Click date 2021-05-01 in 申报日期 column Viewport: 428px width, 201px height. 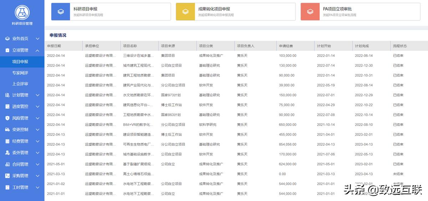pyautogui.click(x=56, y=164)
